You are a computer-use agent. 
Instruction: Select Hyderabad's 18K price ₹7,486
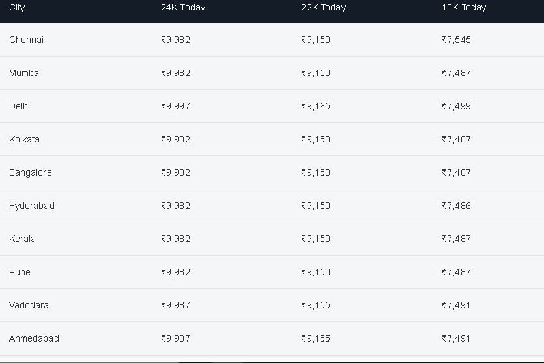coord(456,206)
